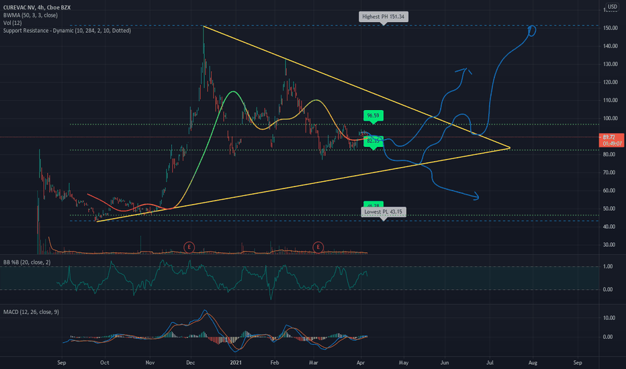Click the Mar label on time axis
This screenshot has width=626, height=369.
(x=314, y=362)
